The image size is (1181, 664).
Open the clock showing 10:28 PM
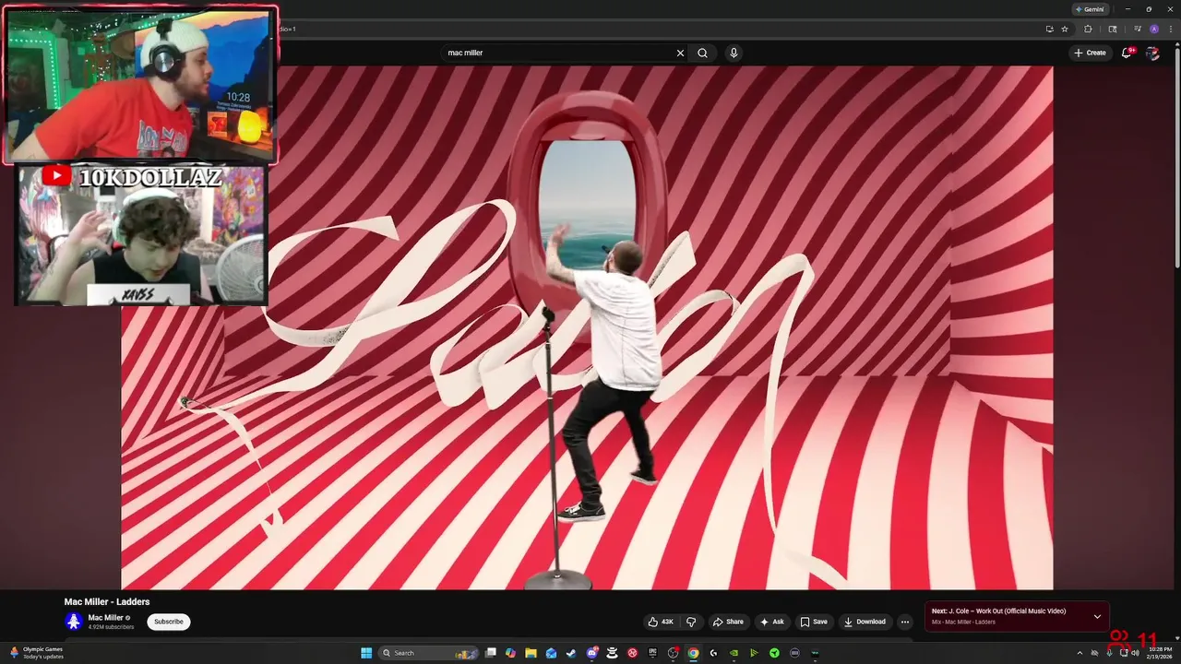point(1161,653)
